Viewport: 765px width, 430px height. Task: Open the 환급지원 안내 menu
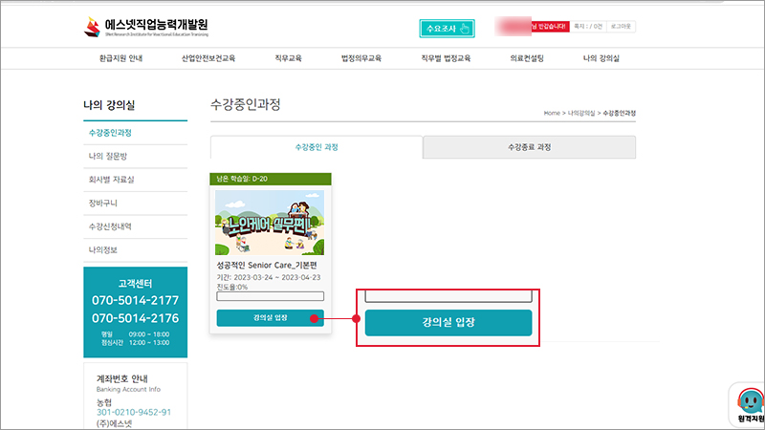(x=121, y=58)
